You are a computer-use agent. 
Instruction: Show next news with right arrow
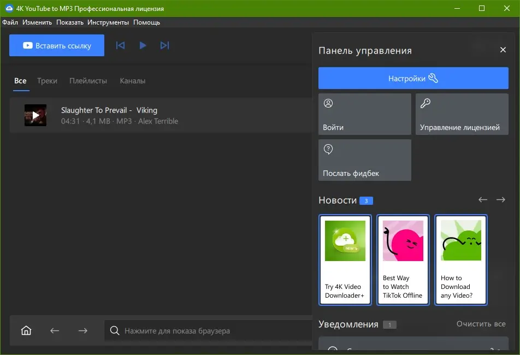[x=501, y=199]
